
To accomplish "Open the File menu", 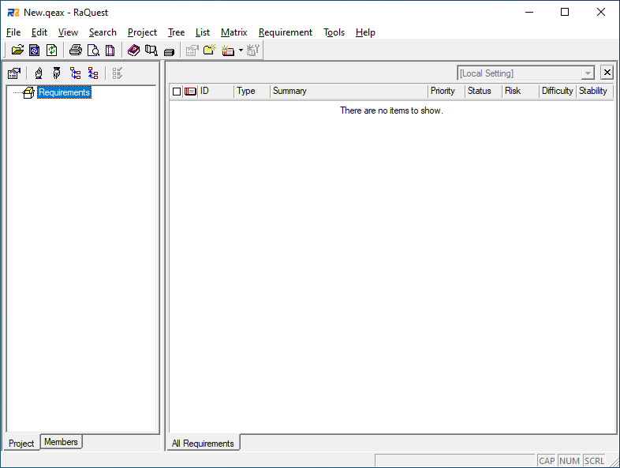I will pyautogui.click(x=13, y=32).
